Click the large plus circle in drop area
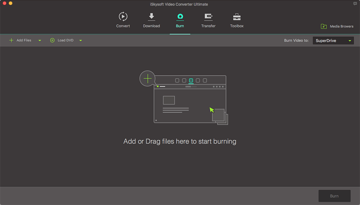360x205 pixels. pyautogui.click(x=147, y=78)
